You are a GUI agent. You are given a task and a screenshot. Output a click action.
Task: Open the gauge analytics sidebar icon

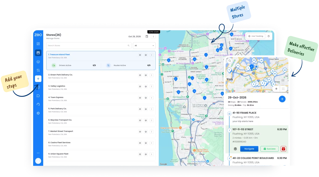(38, 104)
